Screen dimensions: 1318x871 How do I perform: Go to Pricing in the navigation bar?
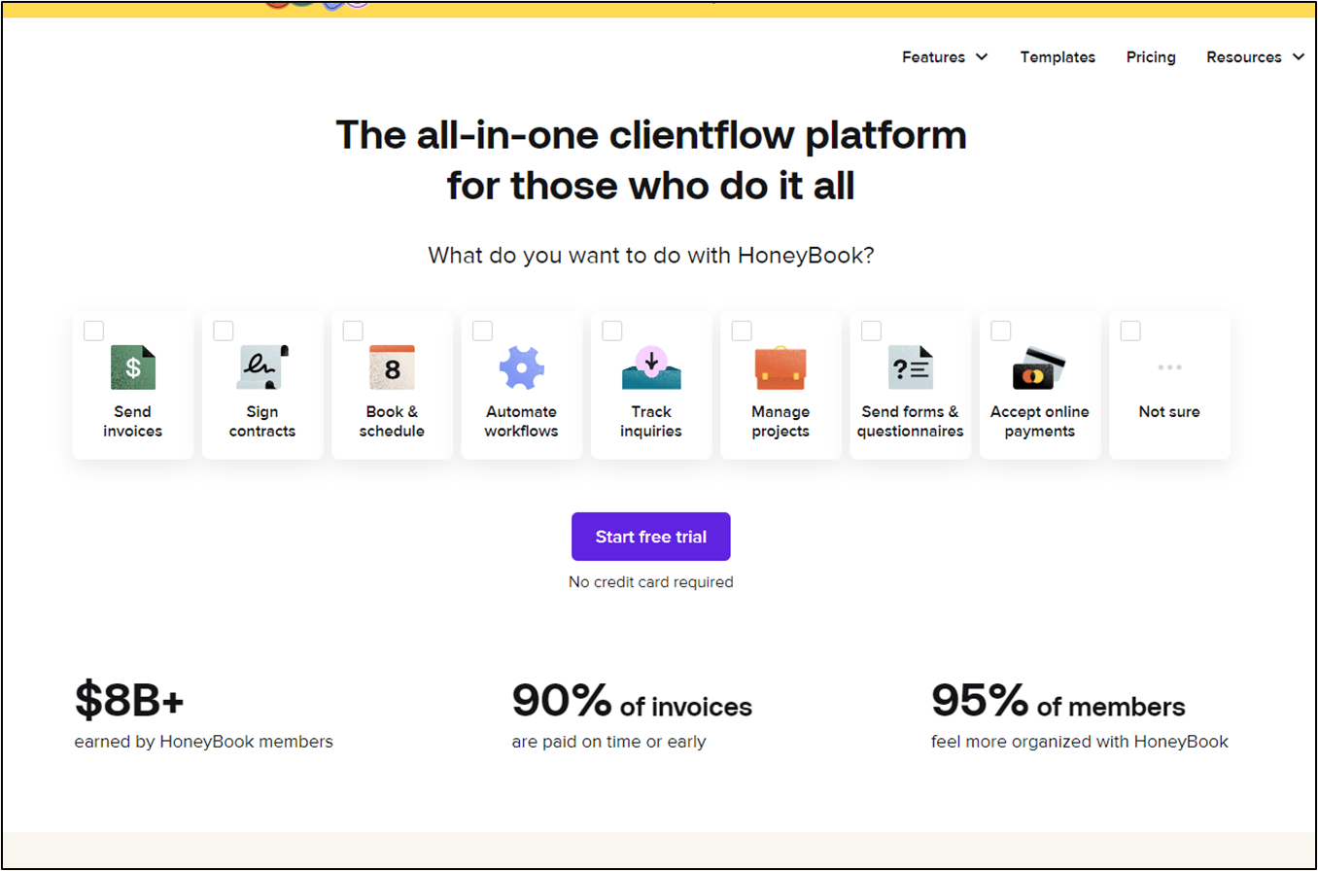point(1151,57)
